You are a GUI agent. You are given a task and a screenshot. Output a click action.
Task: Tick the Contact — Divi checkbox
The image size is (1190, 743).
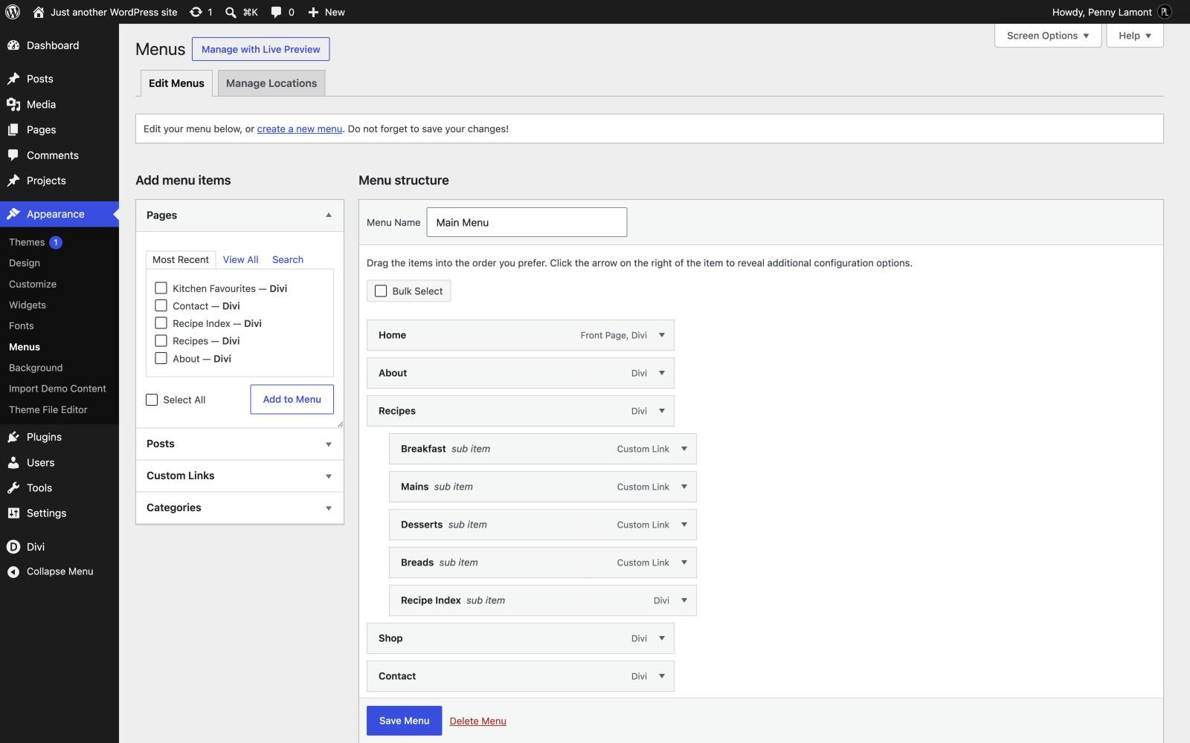point(161,305)
